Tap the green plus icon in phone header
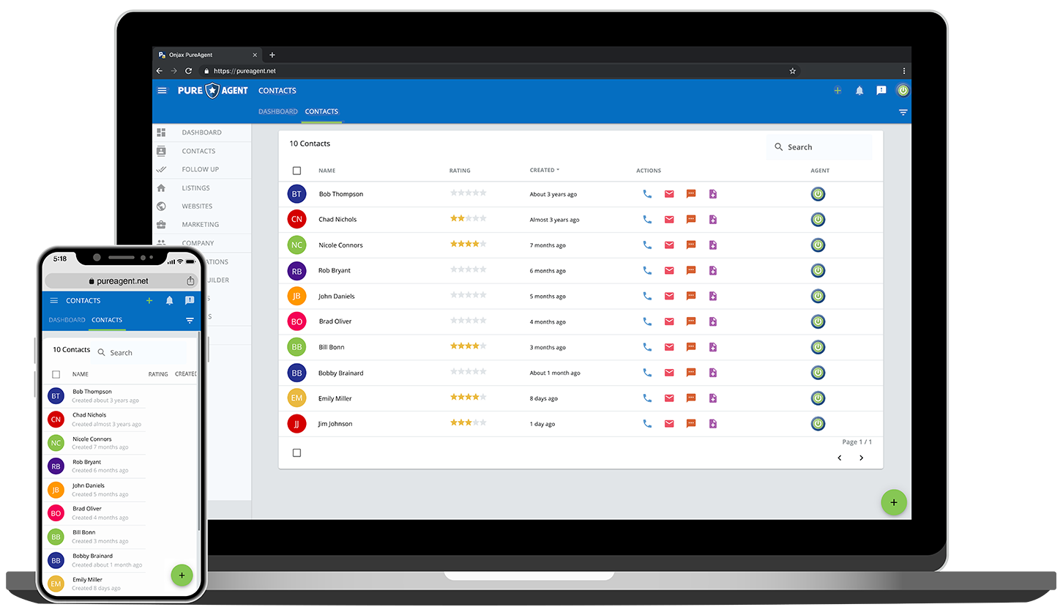This screenshot has height=607, width=1063. tap(149, 300)
